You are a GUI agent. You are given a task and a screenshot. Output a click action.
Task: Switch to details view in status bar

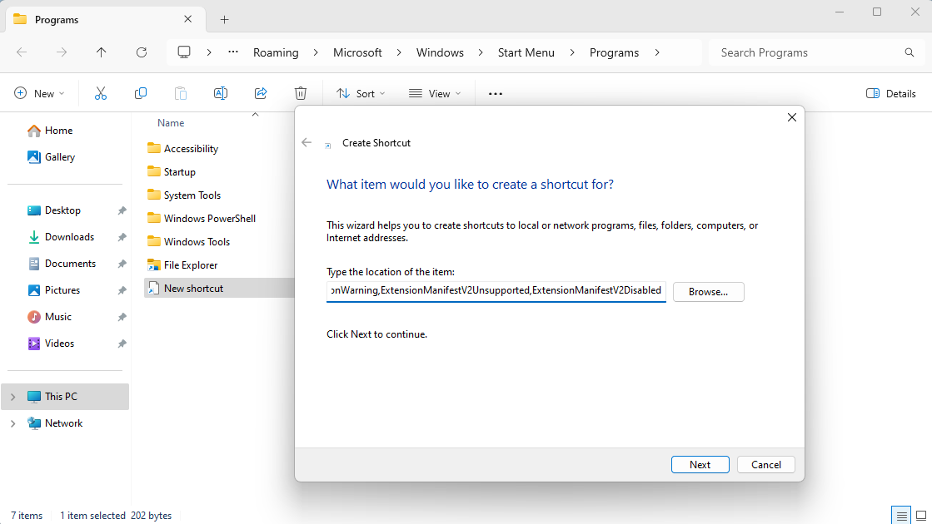pos(900,515)
